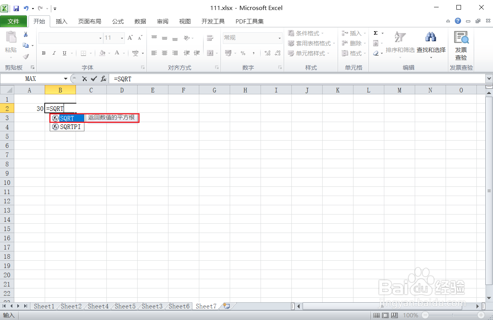Click the Undo arrow icon
The image size is (493, 320).
pyautogui.click(x=26, y=8)
